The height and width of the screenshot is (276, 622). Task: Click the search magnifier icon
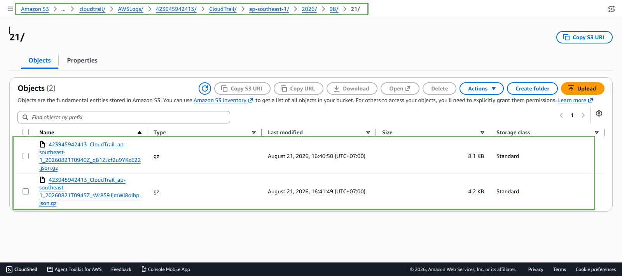pyautogui.click(x=25, y=117)
